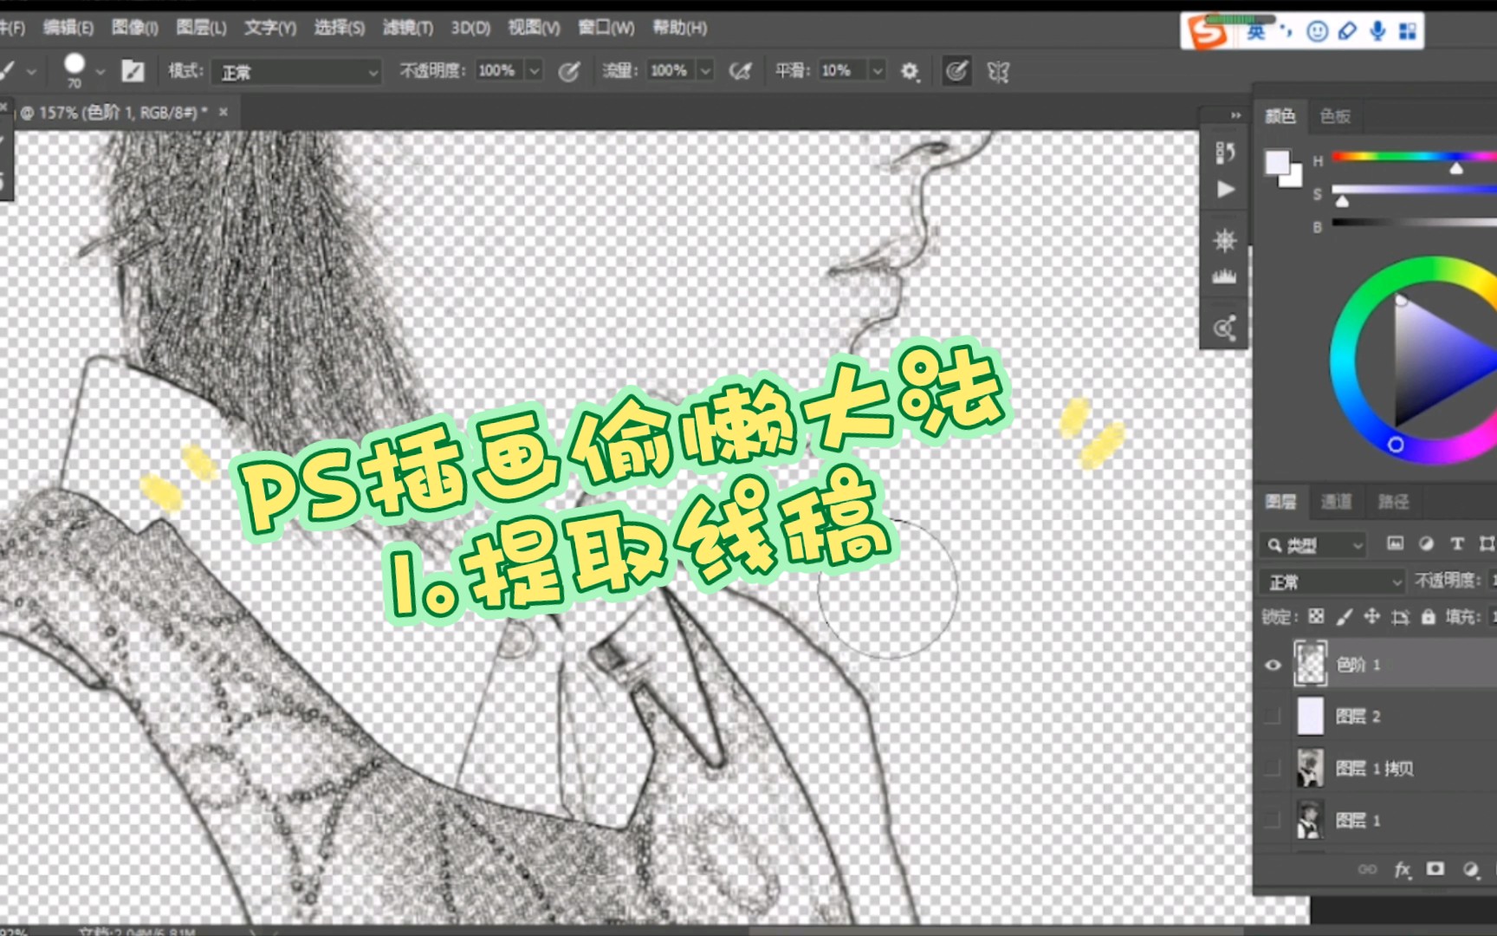Screen dimensions: 1497x936
Task: Lock image pixels brush icon
Action: point(1344,616)
